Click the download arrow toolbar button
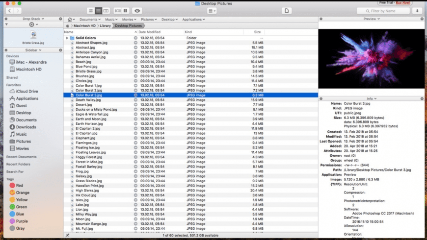Image resolution: width=427 pixels, height=240 pixels. pyautogui.click(x=418, y=10)
